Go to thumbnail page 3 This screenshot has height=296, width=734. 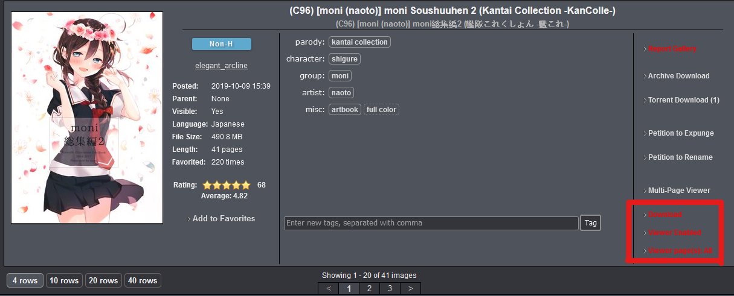tap(390, 288)
